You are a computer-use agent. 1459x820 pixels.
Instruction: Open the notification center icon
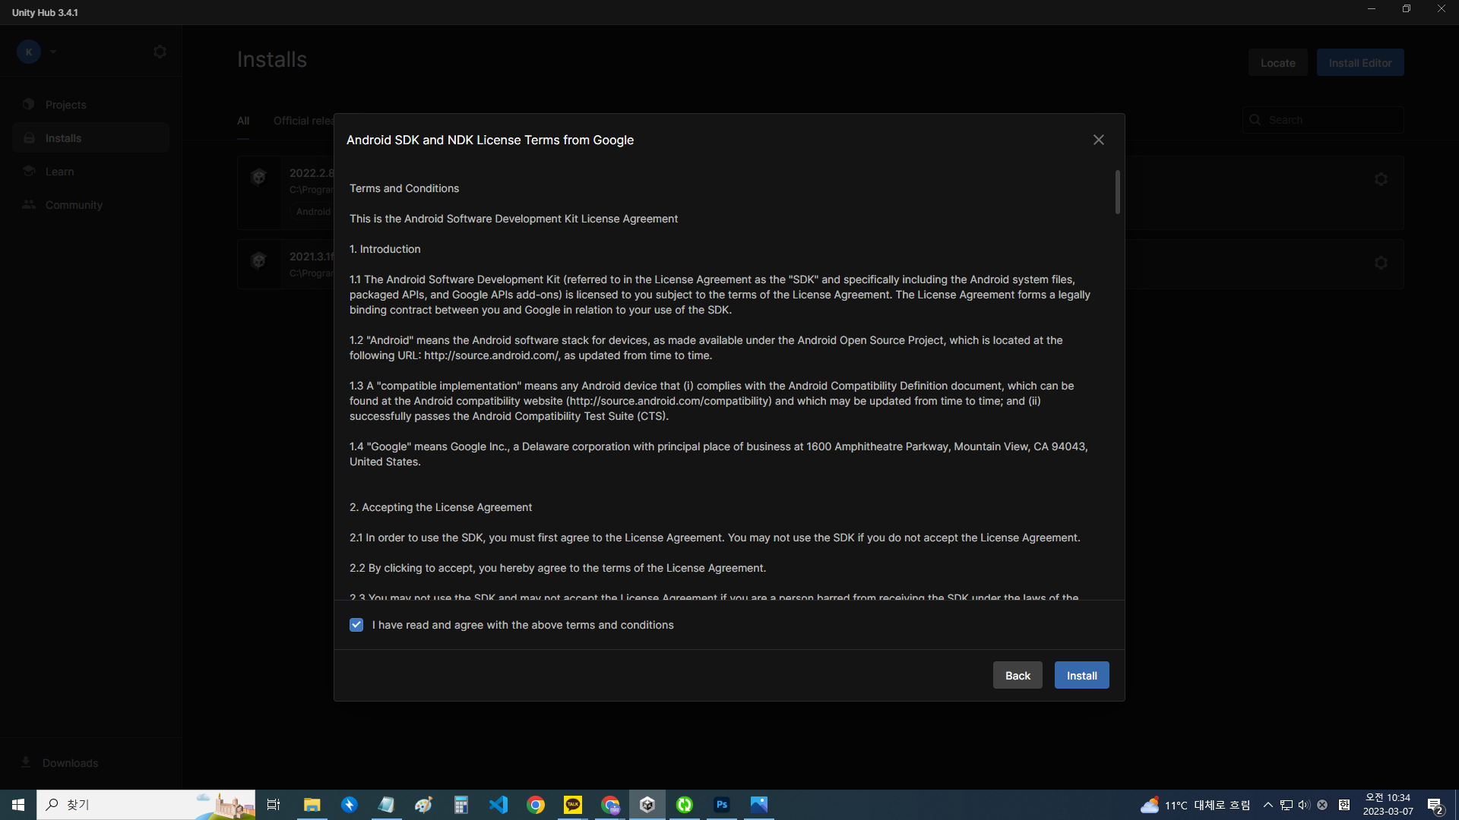coord(1435,805)
